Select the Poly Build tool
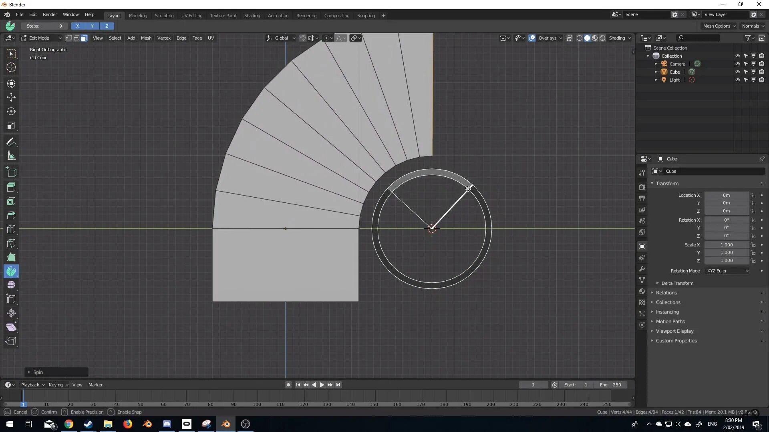The height and width of the screenshot is (432, 769). click(x=11, y=257)
